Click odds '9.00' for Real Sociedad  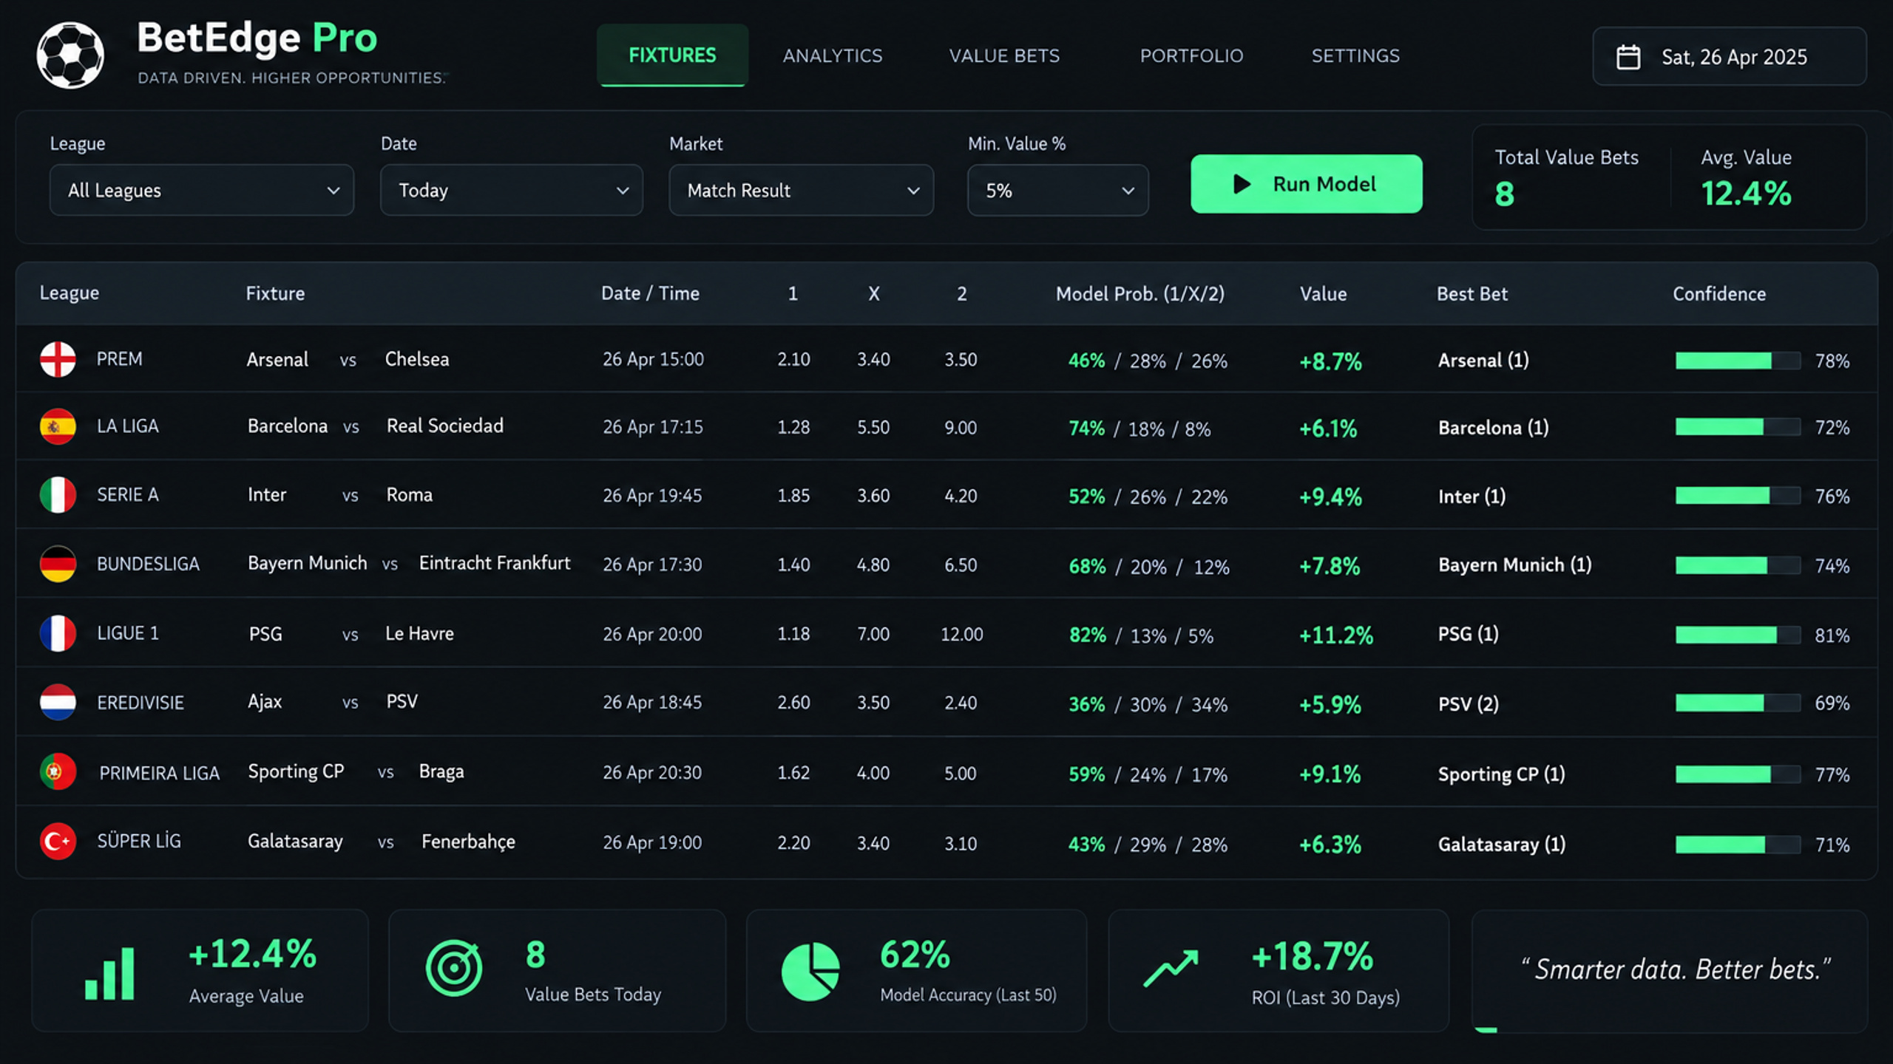click(961, 427)
